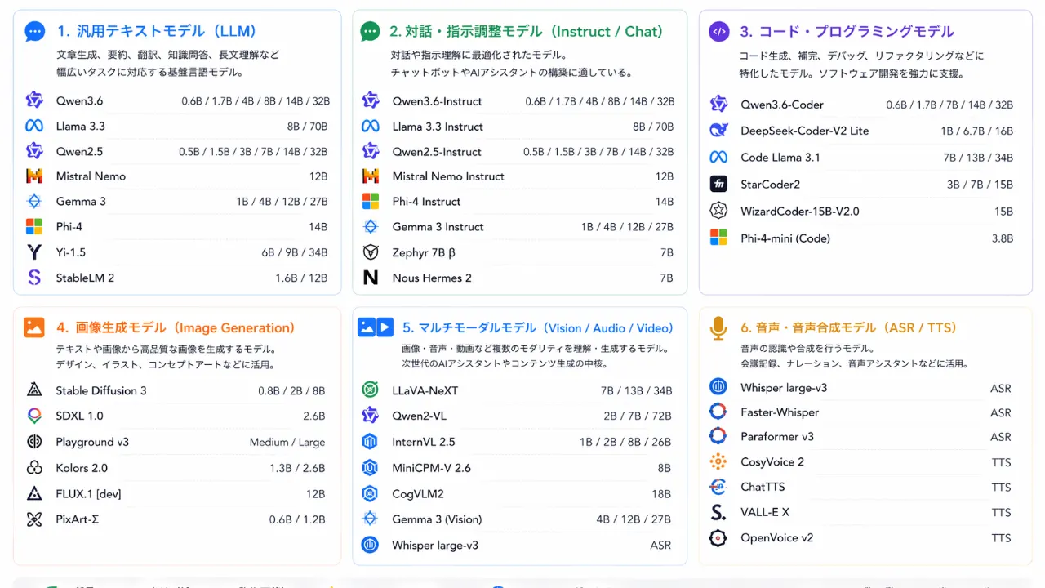Click the model name "Stable Diffusion 3"

click(x=101, y=390)
